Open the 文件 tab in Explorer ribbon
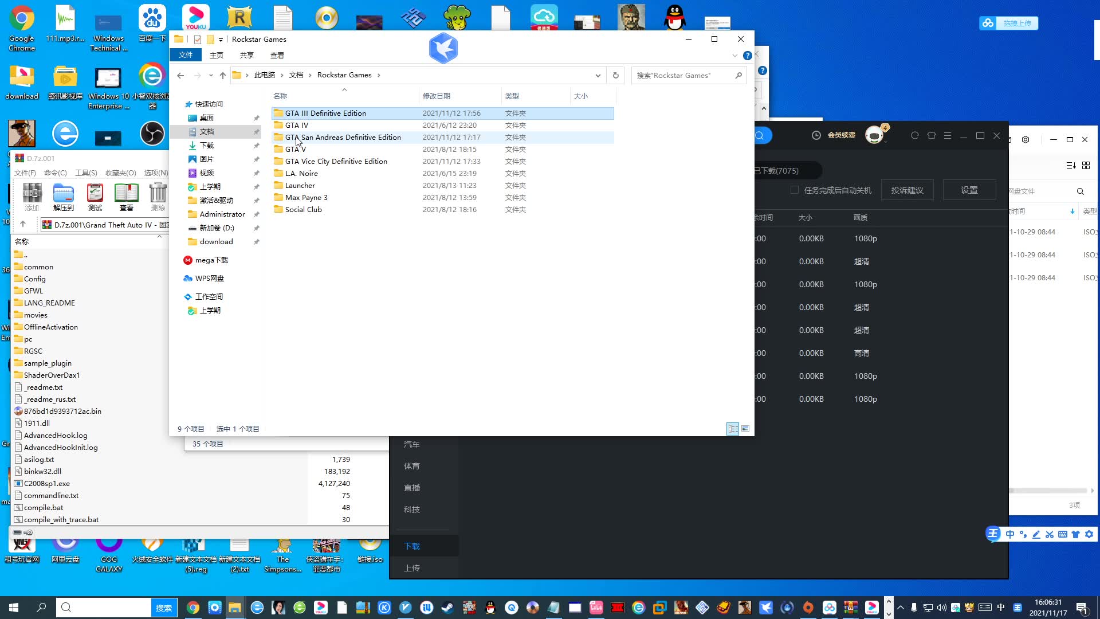 click(x=186, y=55)
